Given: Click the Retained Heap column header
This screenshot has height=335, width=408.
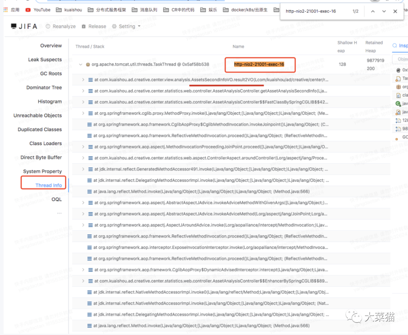Looking at the screenshot, I should 374,46.
